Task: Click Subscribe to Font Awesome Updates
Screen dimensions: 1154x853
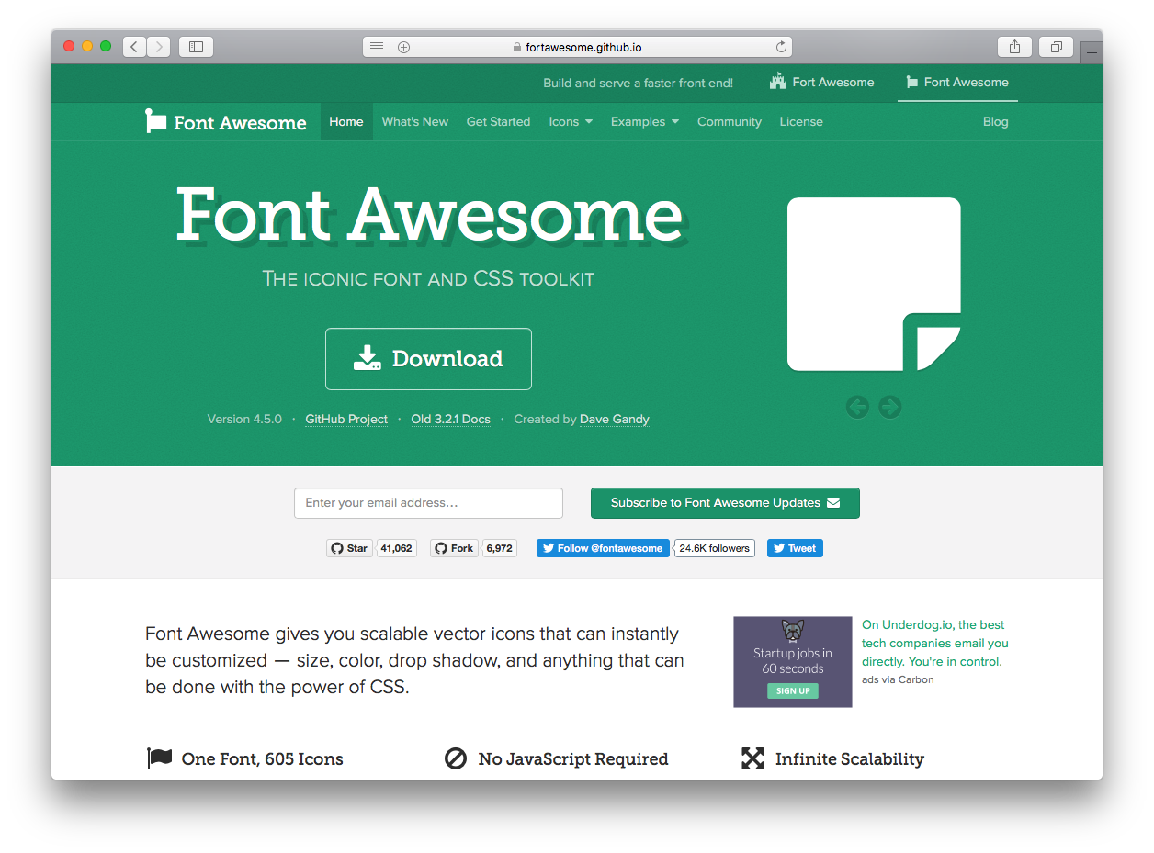Action: tap(725, 502)
